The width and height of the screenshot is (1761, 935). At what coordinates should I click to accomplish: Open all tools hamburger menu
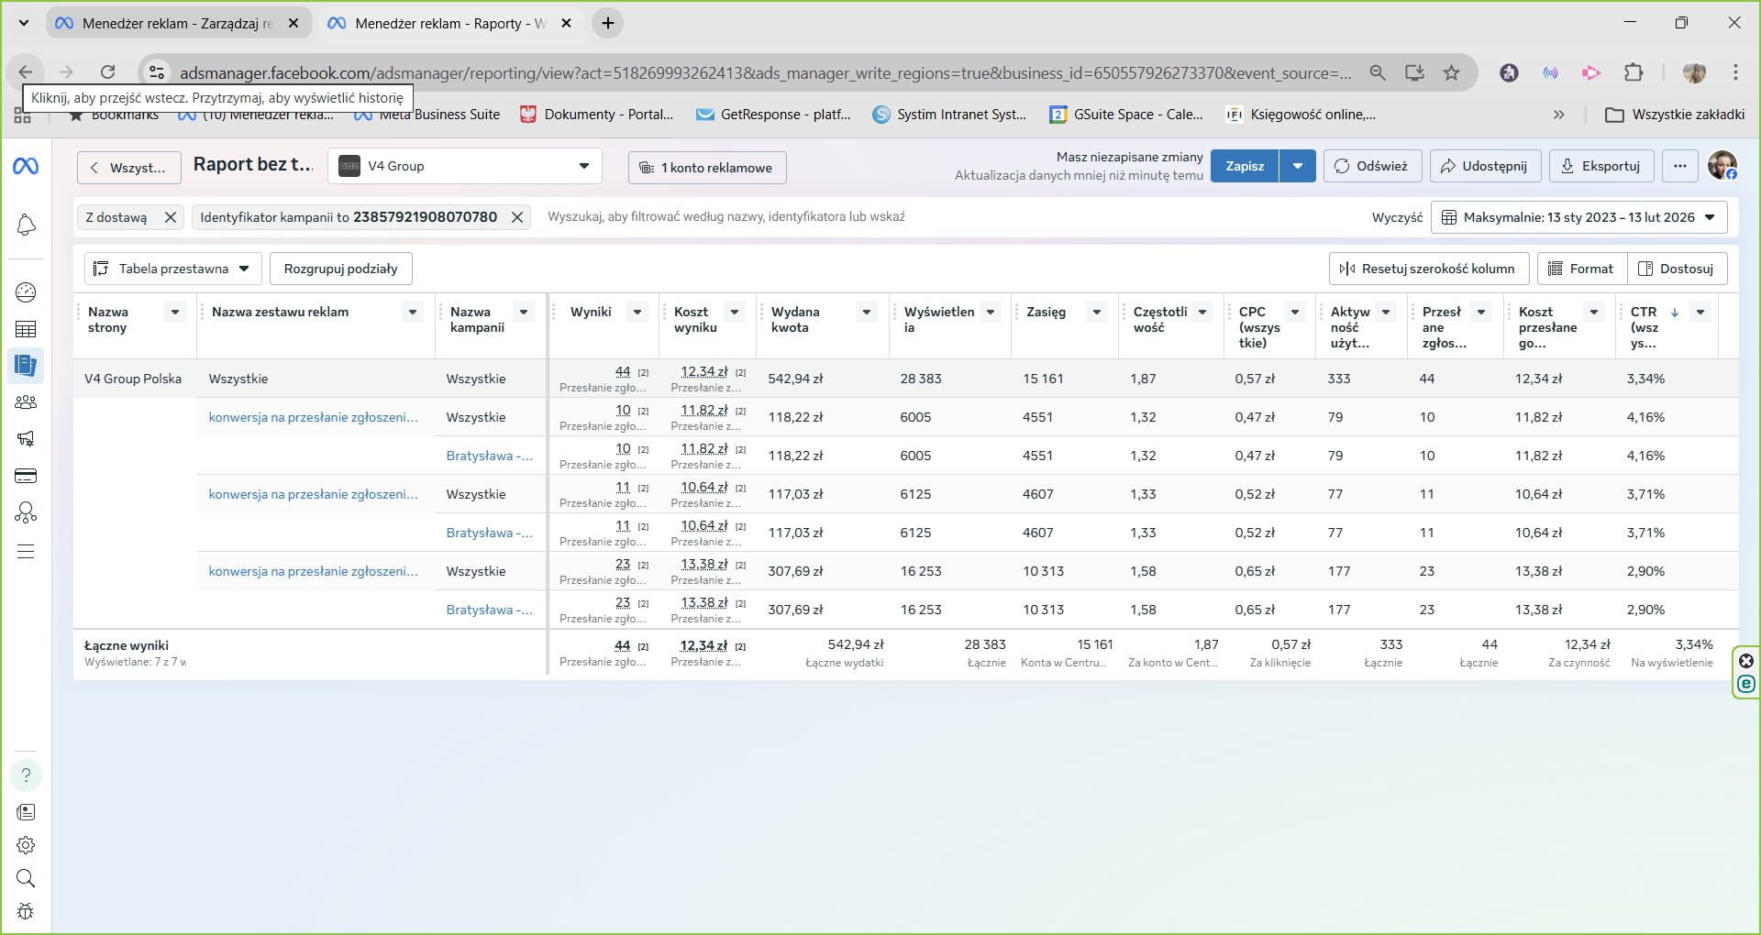click(26, 551)
